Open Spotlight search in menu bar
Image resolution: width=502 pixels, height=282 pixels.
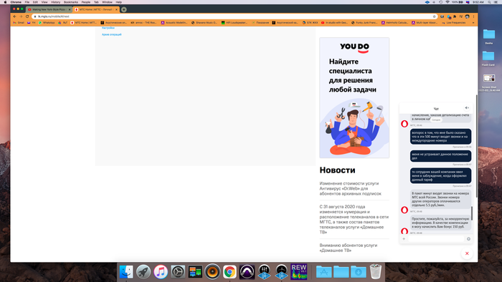(489, 2)
